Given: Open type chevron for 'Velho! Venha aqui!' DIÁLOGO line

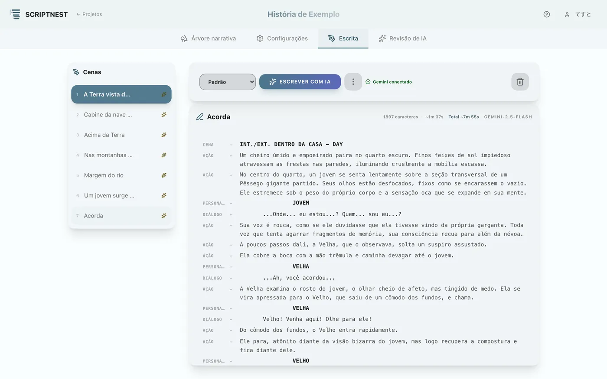Looking at the screenshot, I should (x=231, y=319).
